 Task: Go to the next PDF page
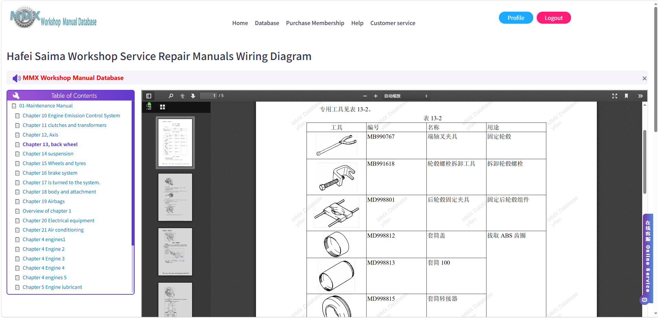(x=193, y=96)
